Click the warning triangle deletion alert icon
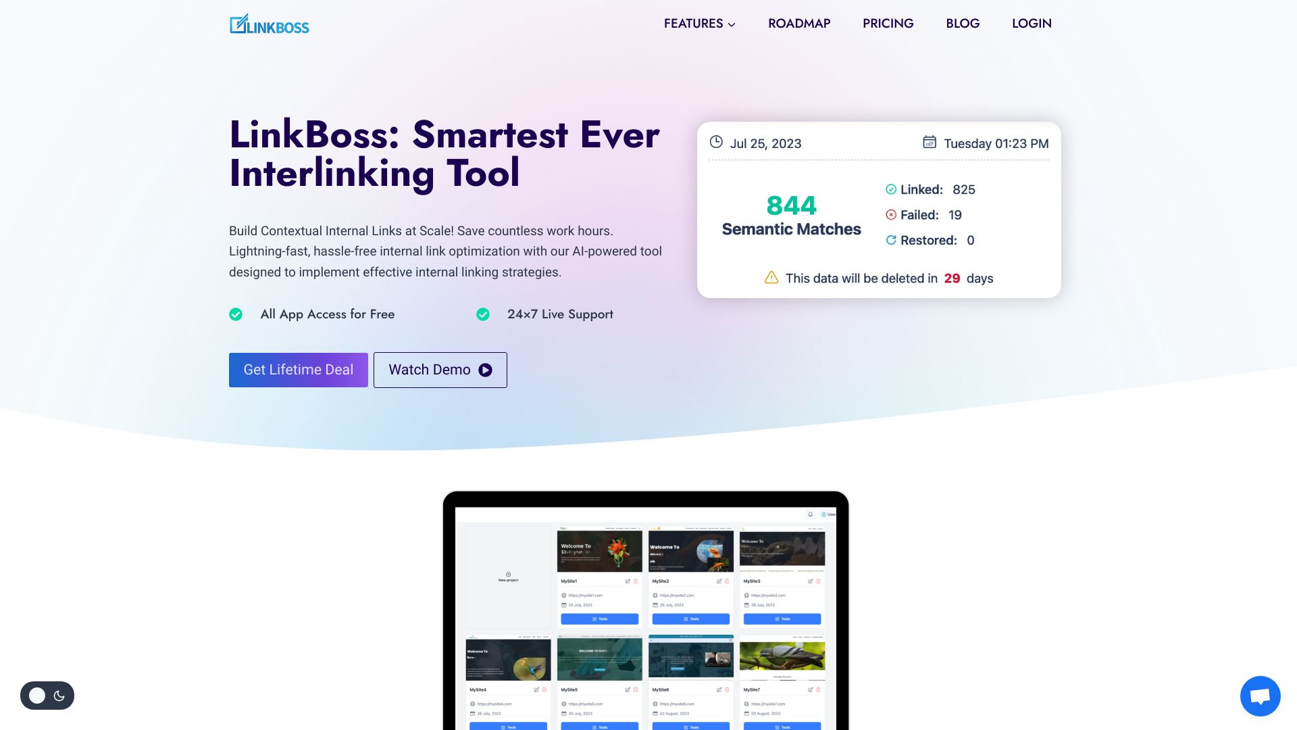 coord(771,277)
